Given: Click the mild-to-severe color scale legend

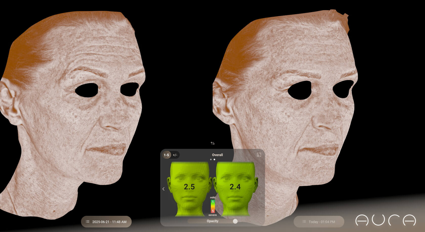Looking at the screenshot, I should 213,206.
